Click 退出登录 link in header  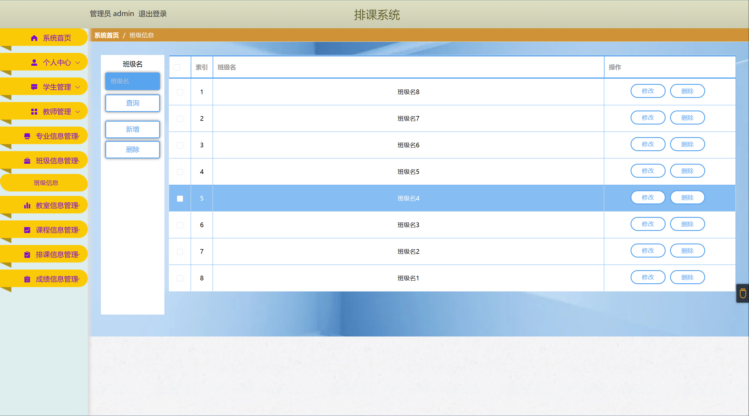tap(152, 14)
